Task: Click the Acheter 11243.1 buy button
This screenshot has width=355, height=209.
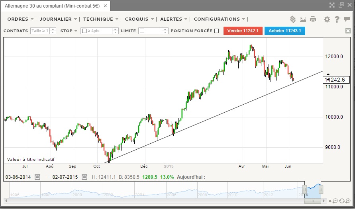Action: (284, 31)
